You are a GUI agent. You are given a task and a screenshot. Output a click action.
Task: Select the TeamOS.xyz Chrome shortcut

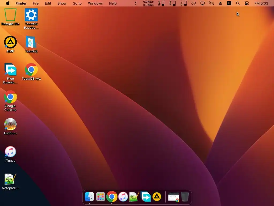click(x=31, y=72)
